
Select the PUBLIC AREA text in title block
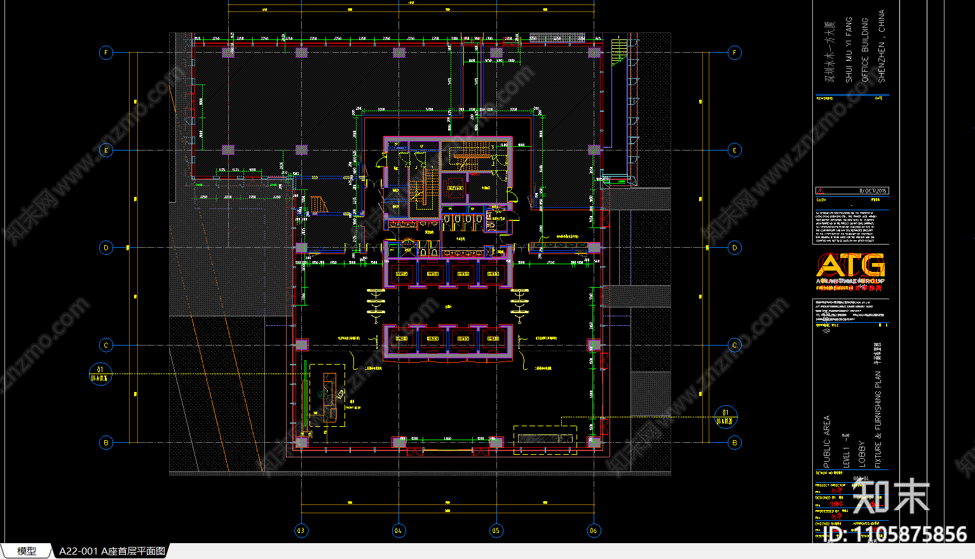pos(826,442)
